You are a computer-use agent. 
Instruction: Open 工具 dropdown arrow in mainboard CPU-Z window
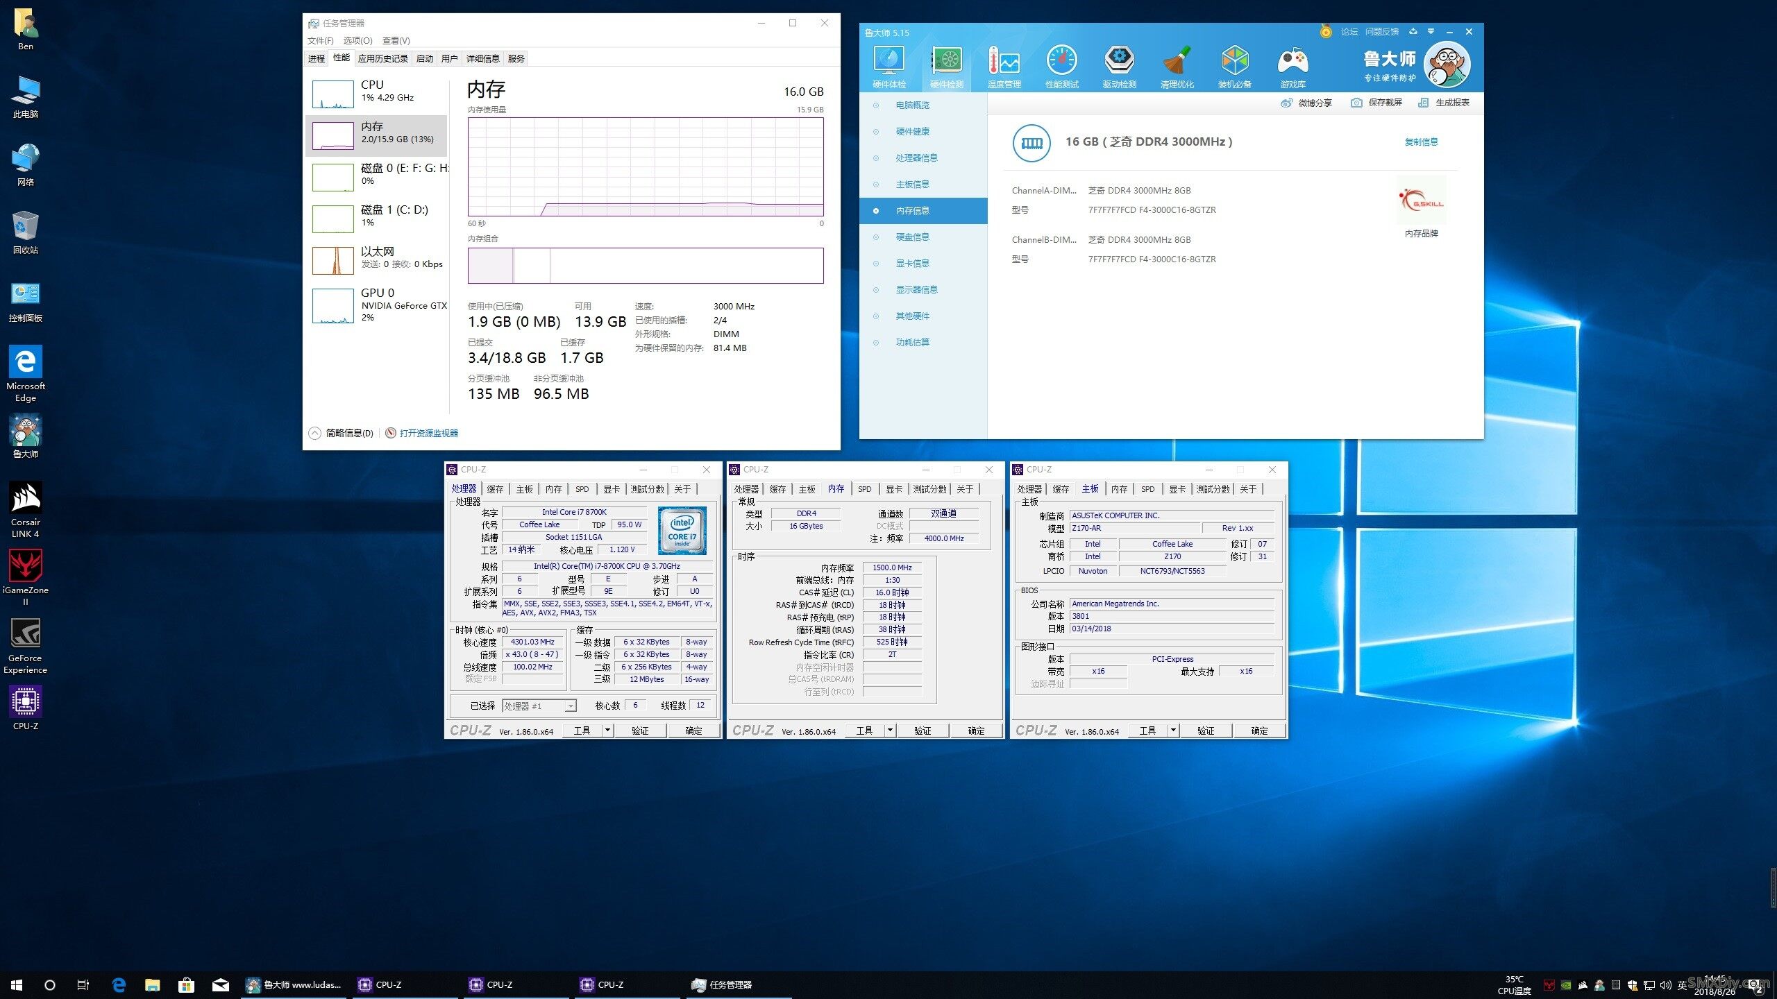1173,731
